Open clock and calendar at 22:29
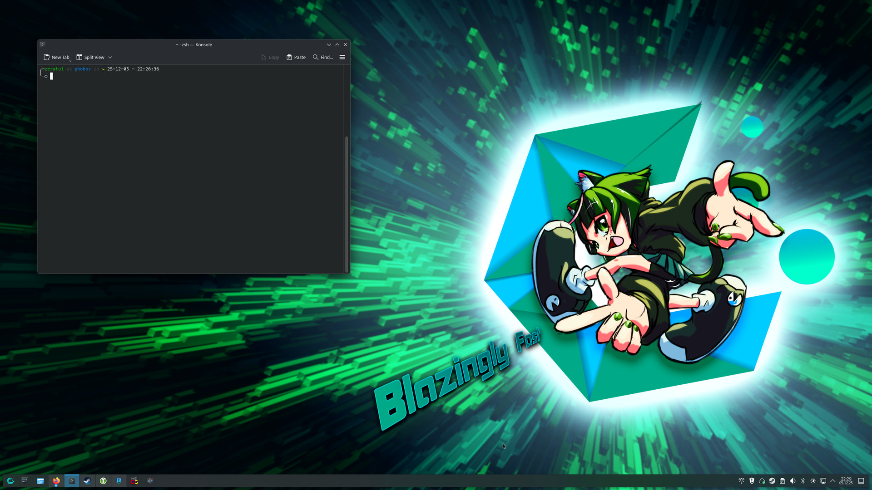Image resolution: width=872 pixels, height=490 pixels. click(x=846, y=481)
